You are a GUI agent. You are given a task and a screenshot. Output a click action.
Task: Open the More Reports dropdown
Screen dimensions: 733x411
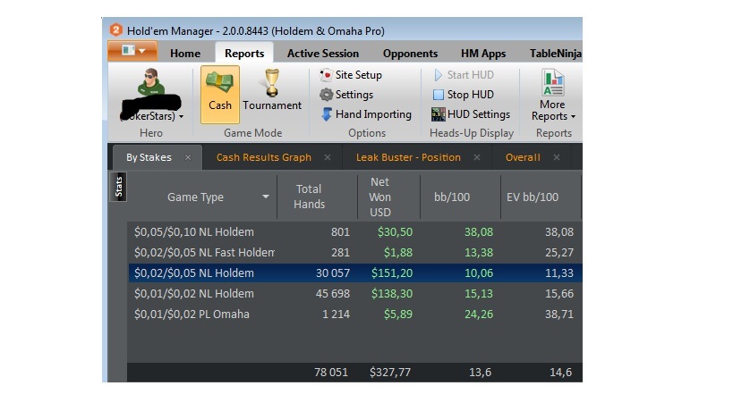(553, 96)
